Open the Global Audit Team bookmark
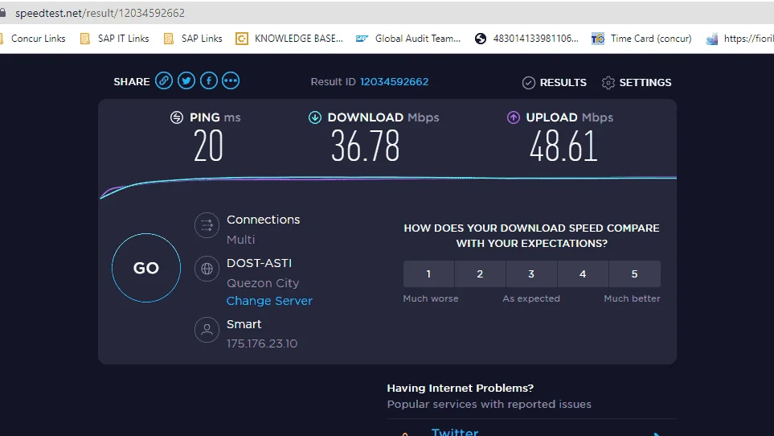 [408, 39]
